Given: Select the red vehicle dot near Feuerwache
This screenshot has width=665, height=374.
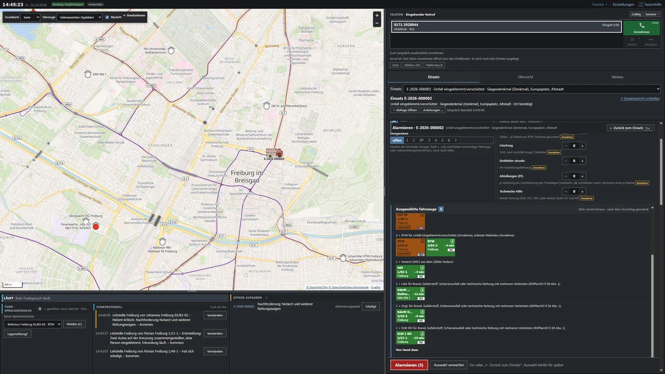Looking at the screenshot, I should pyautogui.click(x=96, y=226).
